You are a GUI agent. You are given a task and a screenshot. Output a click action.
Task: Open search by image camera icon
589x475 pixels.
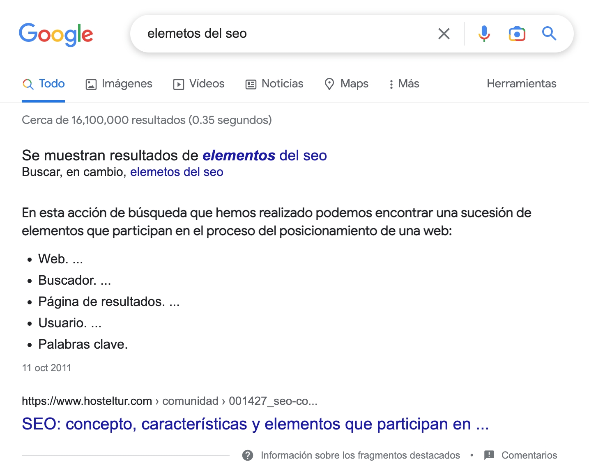coord(517,34)
